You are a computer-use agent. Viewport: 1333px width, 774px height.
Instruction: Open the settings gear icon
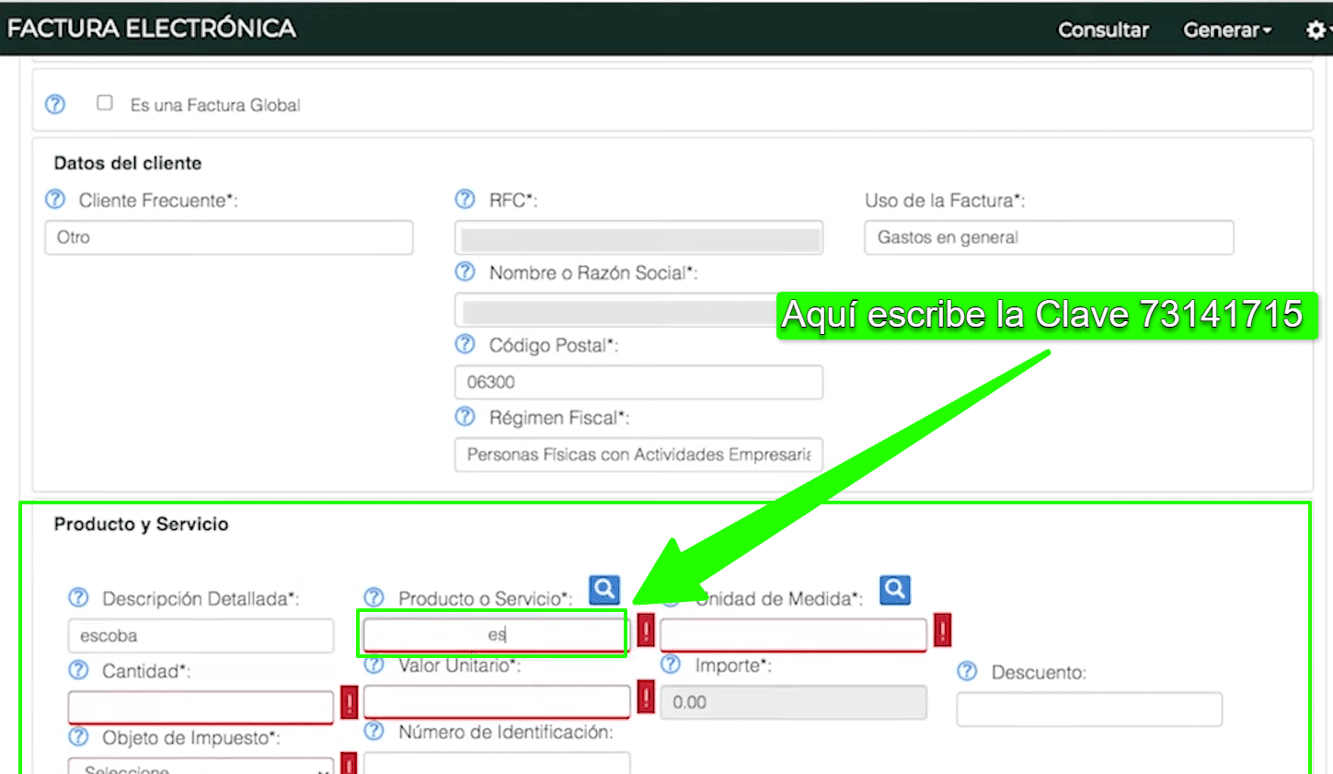click(1316, 29)
